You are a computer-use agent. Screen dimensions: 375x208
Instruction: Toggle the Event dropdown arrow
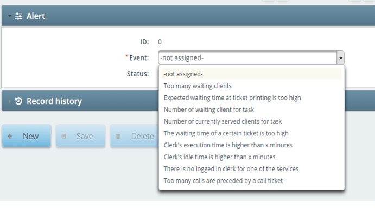341,58
